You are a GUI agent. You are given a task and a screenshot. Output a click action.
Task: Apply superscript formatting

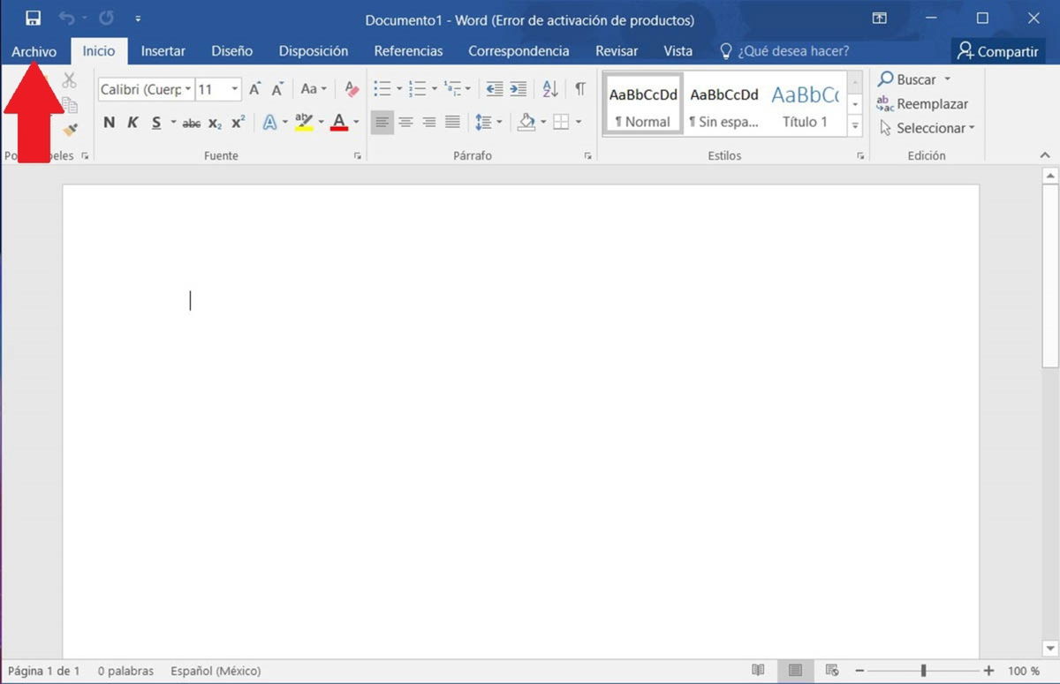click(236, 123)
